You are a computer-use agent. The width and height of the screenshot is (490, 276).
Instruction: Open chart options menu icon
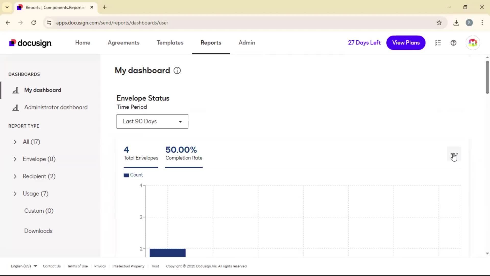[454, 154]
